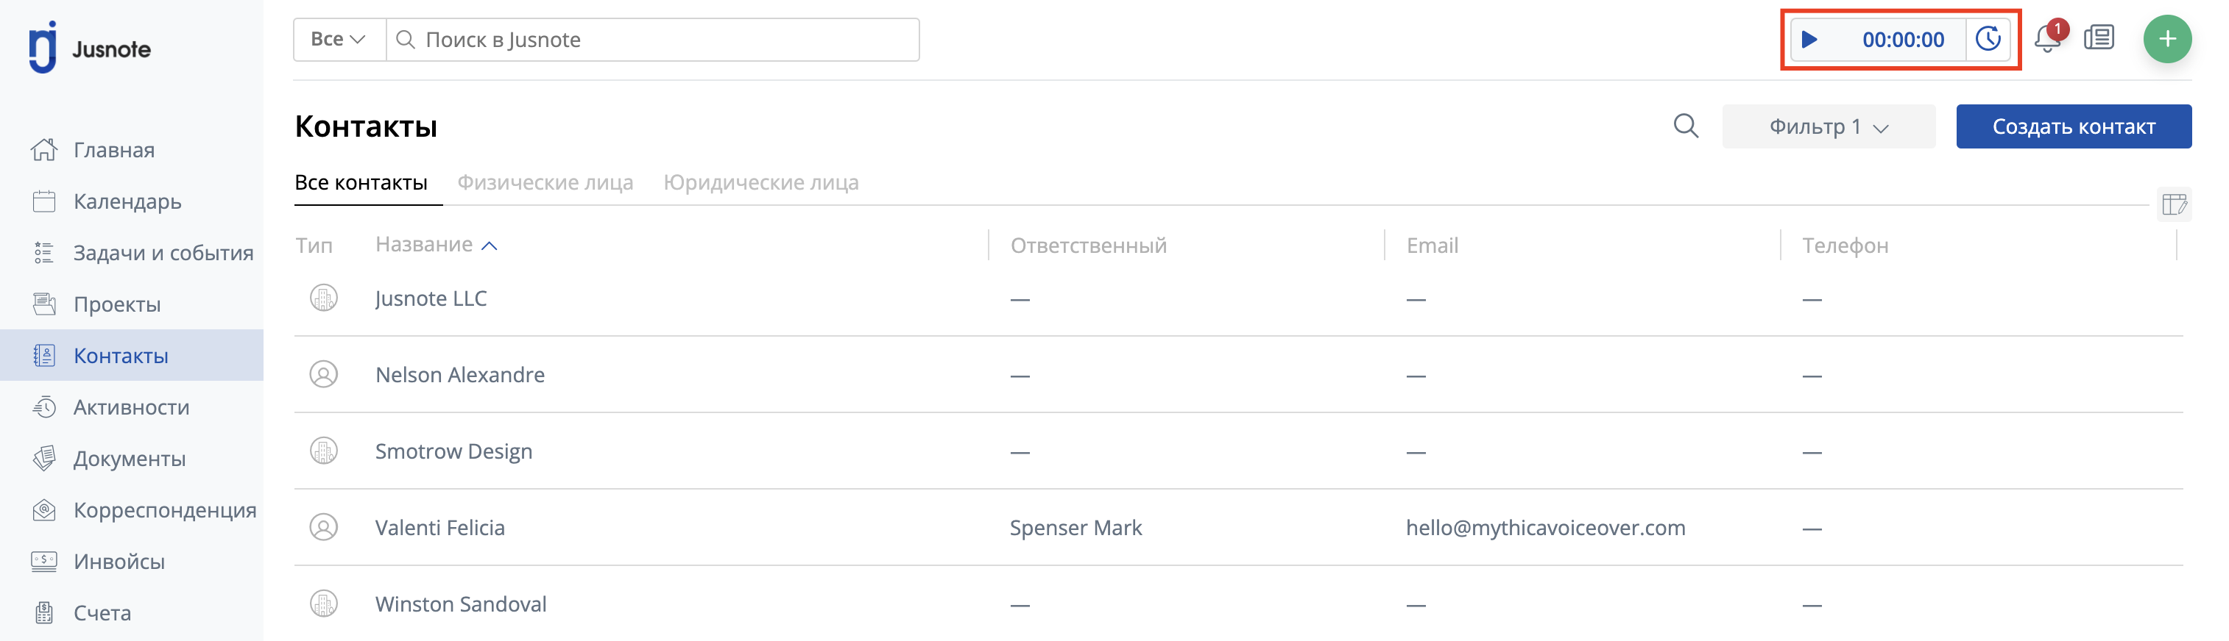Open the time tracking clock icon
2229x641 pixels.
(1988, 40)
